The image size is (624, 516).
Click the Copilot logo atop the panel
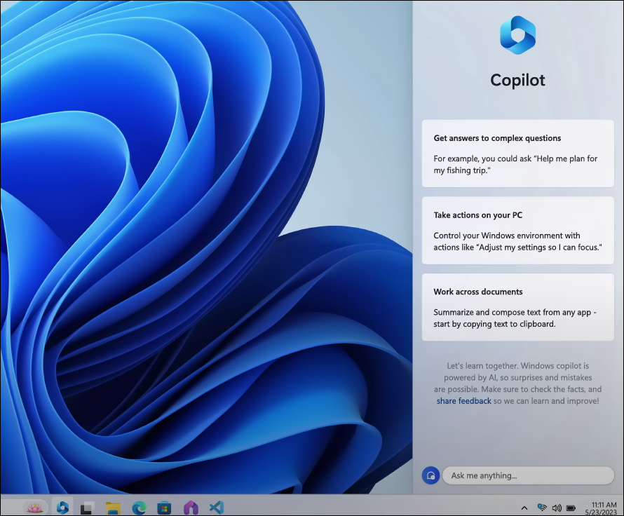(517, 34)
